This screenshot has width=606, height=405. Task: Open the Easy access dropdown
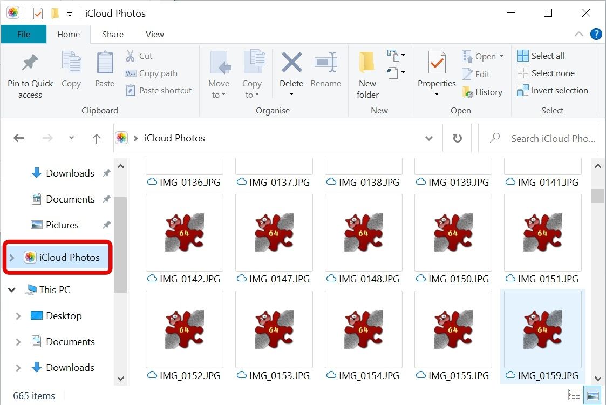point(397,72)
